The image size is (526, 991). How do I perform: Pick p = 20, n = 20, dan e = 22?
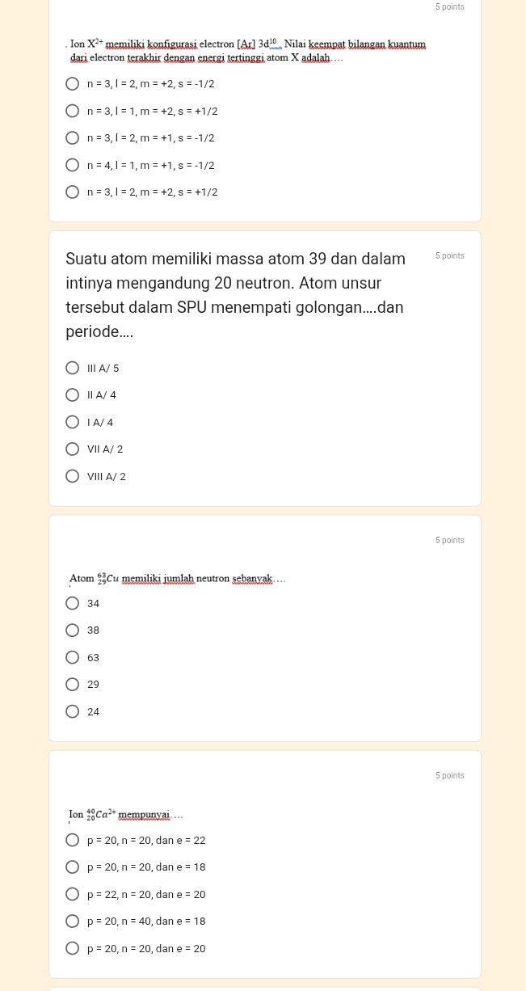(72, 840)
